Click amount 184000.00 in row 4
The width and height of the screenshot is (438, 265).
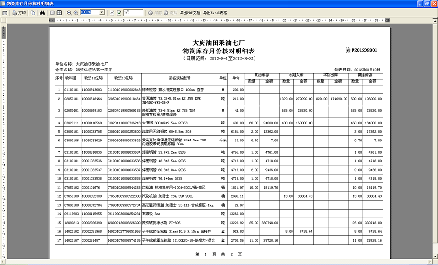[373, 123]
